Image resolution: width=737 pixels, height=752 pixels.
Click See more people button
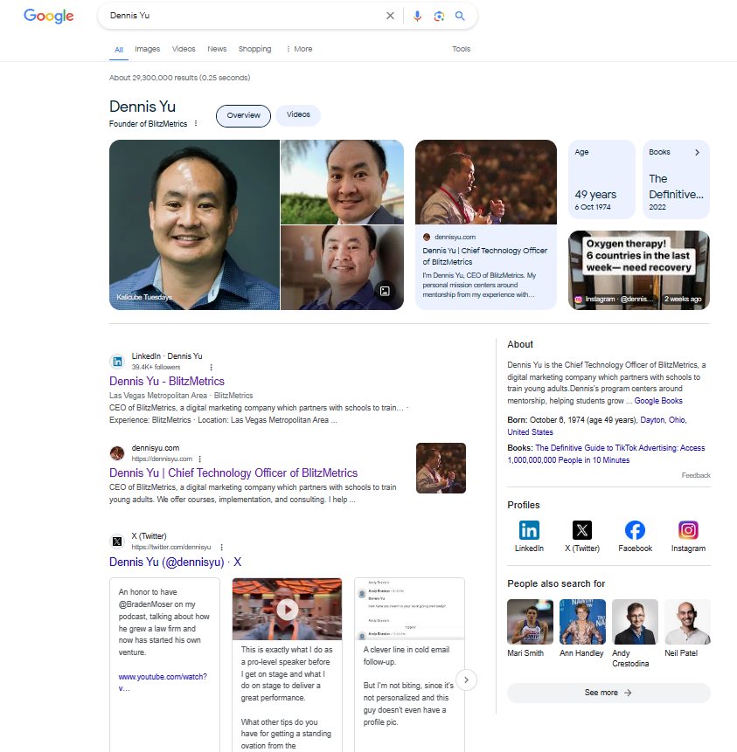click(x=608, y=693)
